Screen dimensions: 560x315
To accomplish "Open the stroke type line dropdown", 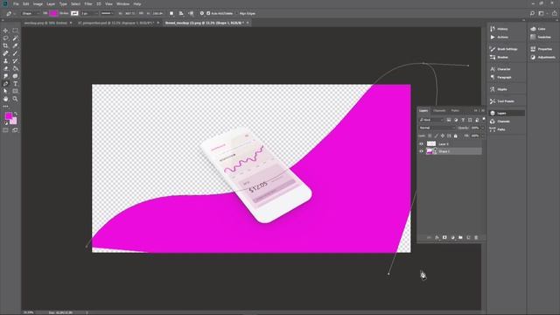I will (x=107, y=13).
